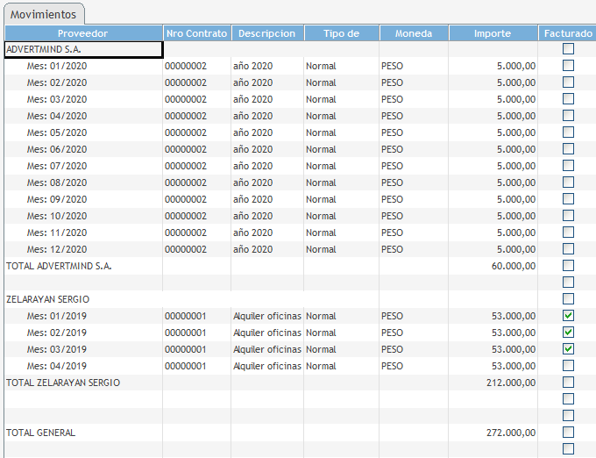Click the Mes: 09/2020 row label
Image resolution: width=596 pixels, height=458 pixels.
click(56, 199)
